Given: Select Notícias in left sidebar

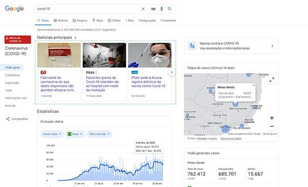Looking at the screenshot, I should (x=10, y=106).
